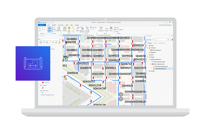Screen dimensions: 208x132
Task: Pause labeling with the Pause button
Action: click(x=116, y=28)
